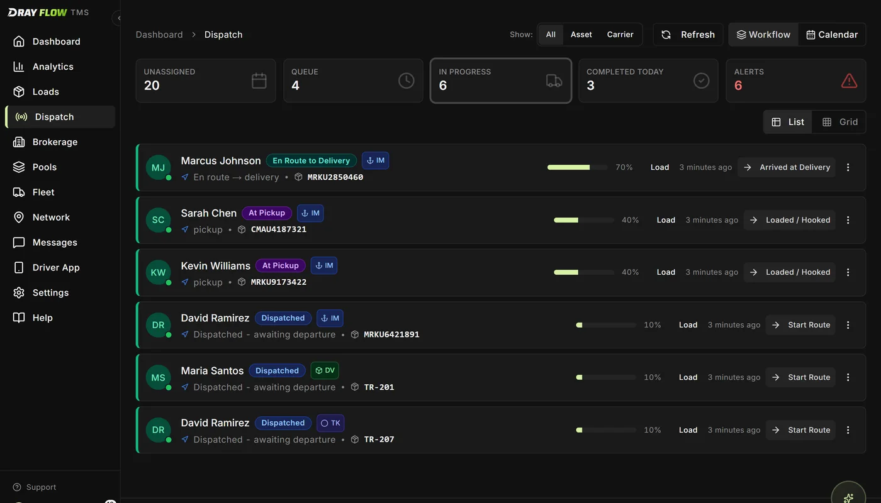Click the En Route to Delivery badge
The height and width of the screenshot is (503, 881).
click(311, 161)
